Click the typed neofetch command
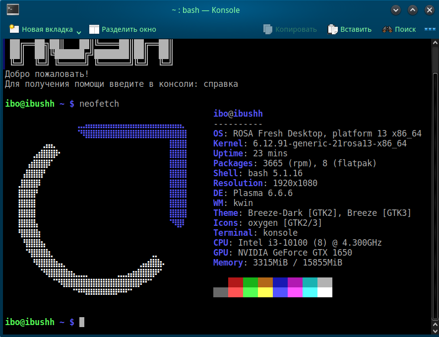Screen dimensions: 439x337 [99, 104]
